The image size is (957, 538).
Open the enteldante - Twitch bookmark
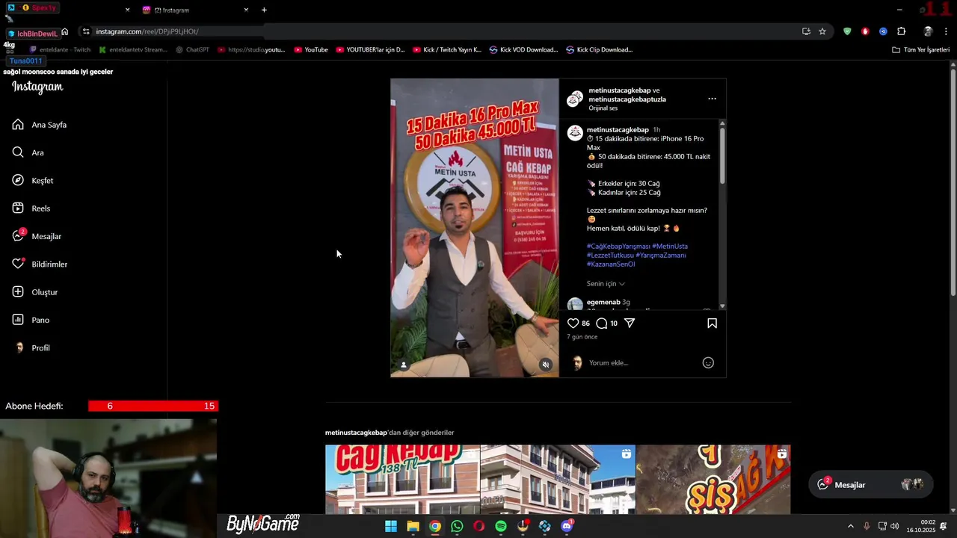coord(60,50)
